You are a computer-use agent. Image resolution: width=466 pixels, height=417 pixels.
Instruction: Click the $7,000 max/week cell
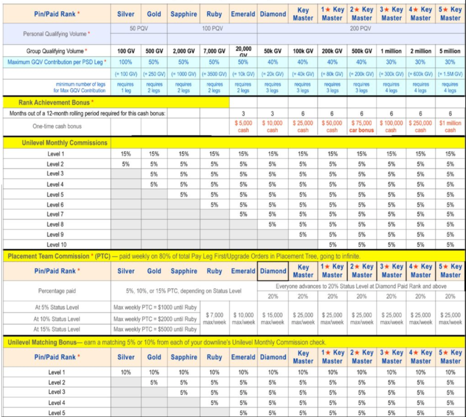coord(215,319)
